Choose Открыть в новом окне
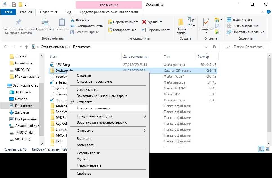 [x=108, y=82]
